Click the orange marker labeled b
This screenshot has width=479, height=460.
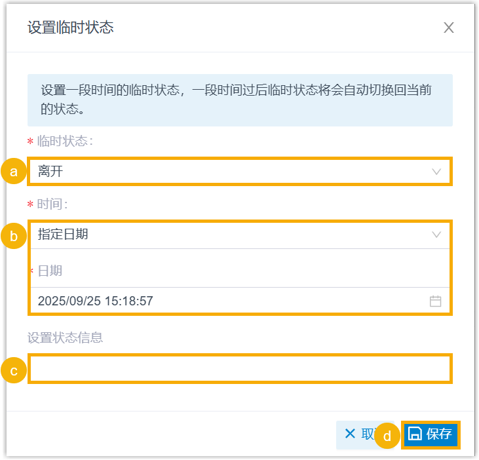click(x=14, y=236)
